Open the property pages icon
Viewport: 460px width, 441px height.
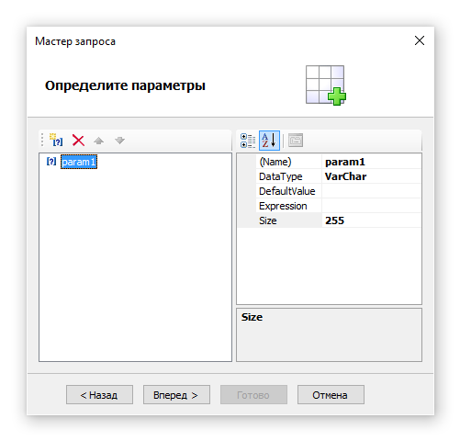click(x=296, y=141)
